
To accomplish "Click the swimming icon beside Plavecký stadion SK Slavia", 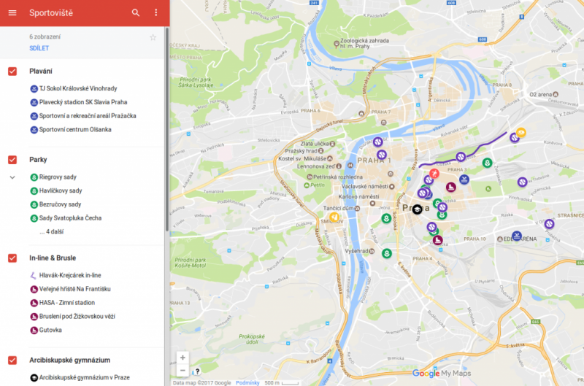I will (34, 102).
